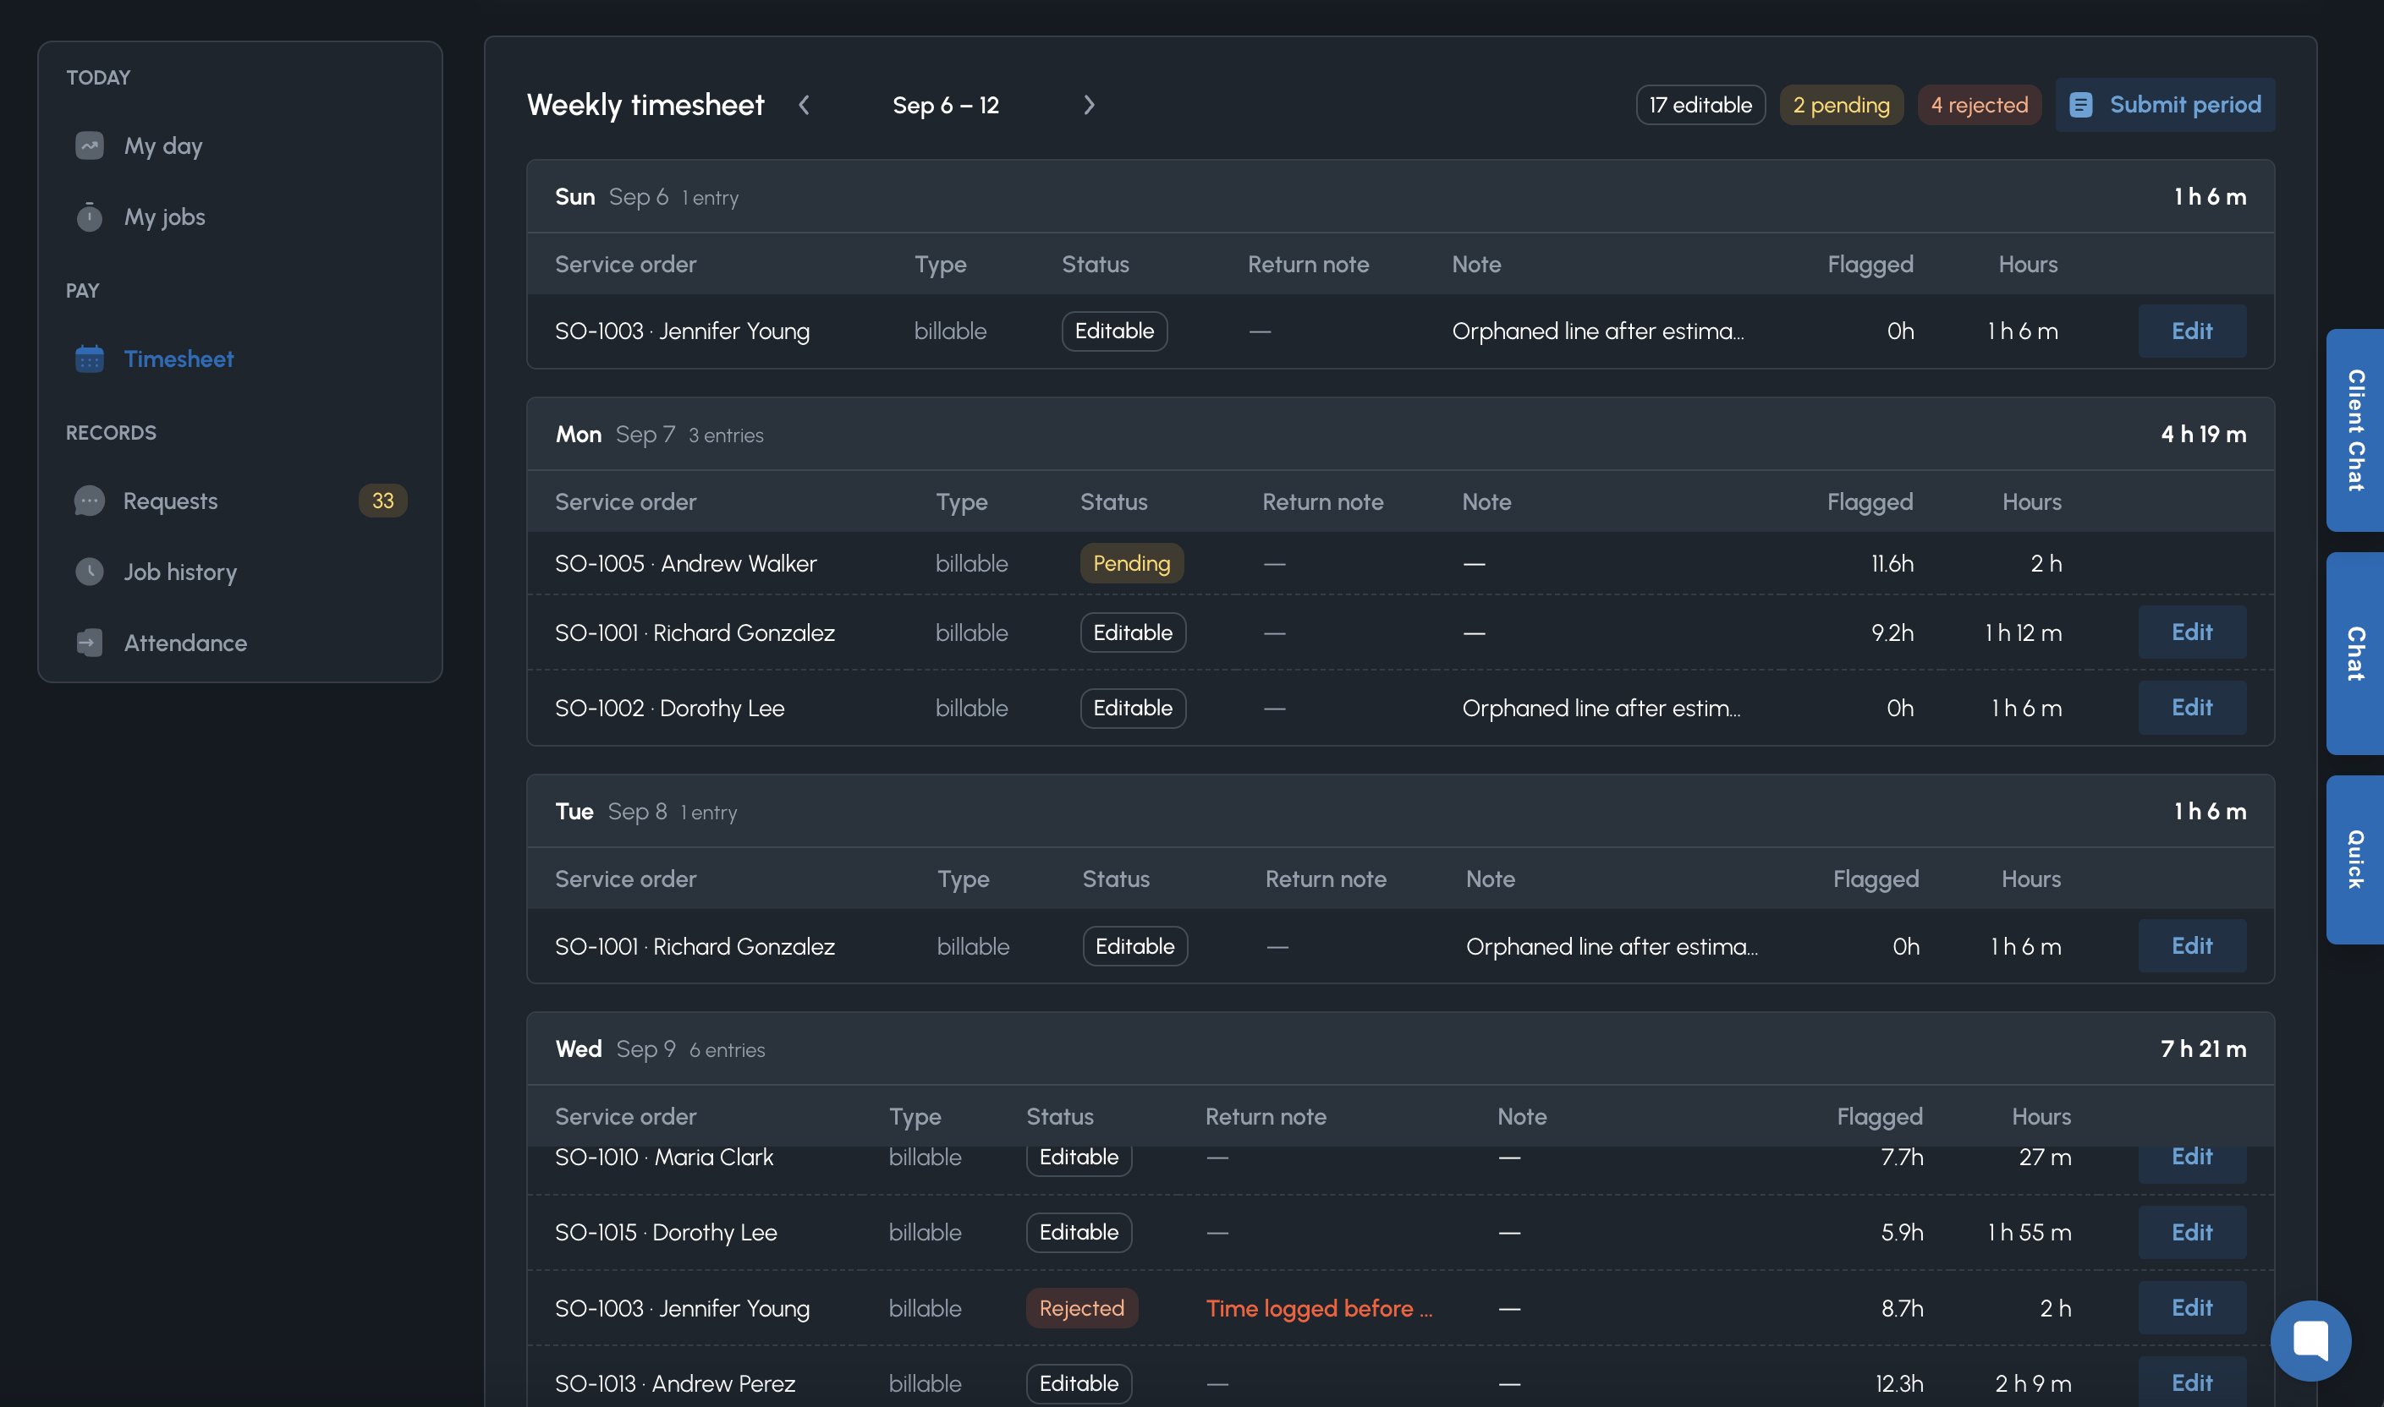Screen dimensions: 2384x1407
Task: Click the Timesheet calendar icon
Action: [89, 359]
